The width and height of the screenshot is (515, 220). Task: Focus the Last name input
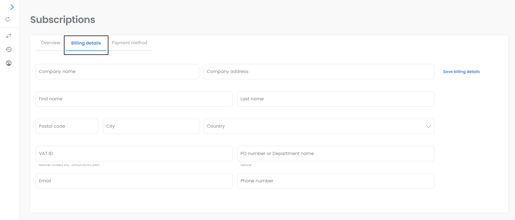[x=336, y=99]
